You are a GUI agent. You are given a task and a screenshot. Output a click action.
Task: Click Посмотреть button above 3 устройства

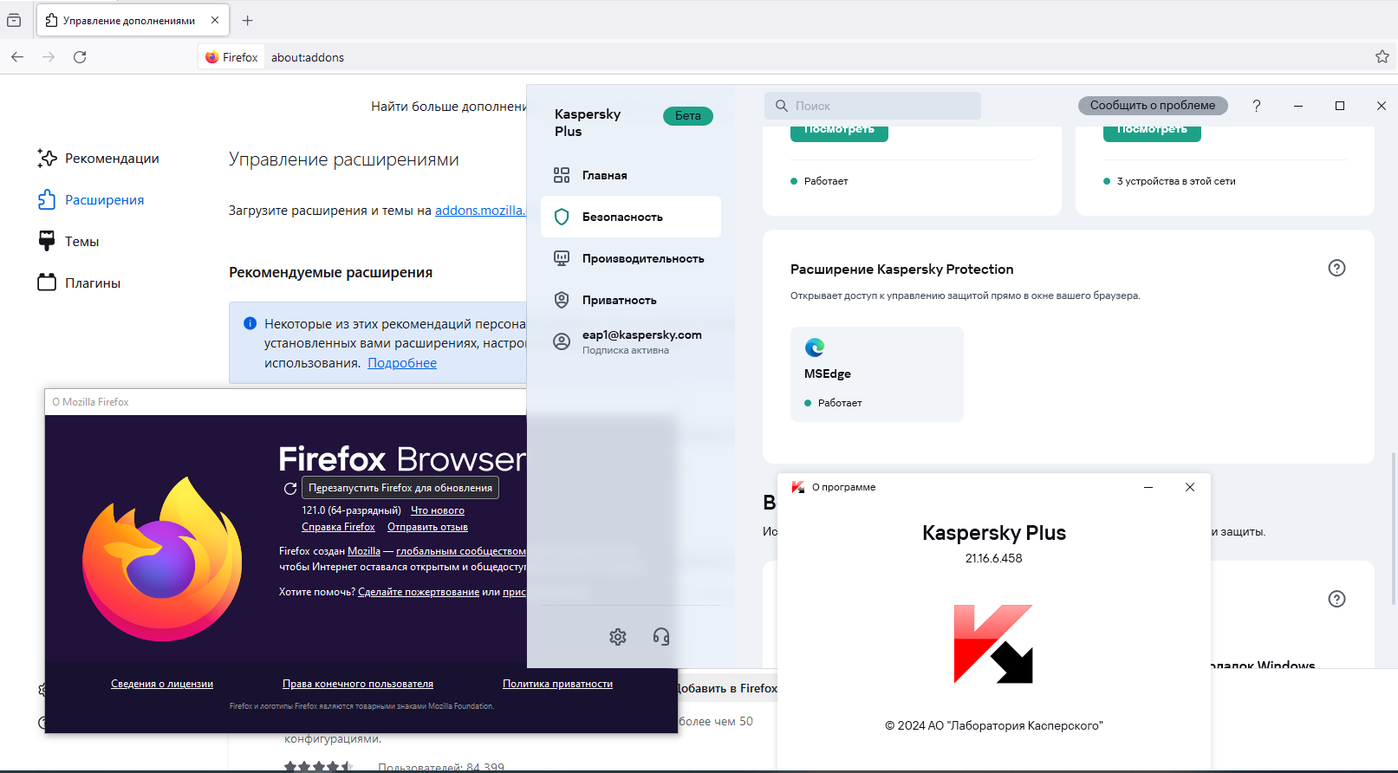[1152, 132]
